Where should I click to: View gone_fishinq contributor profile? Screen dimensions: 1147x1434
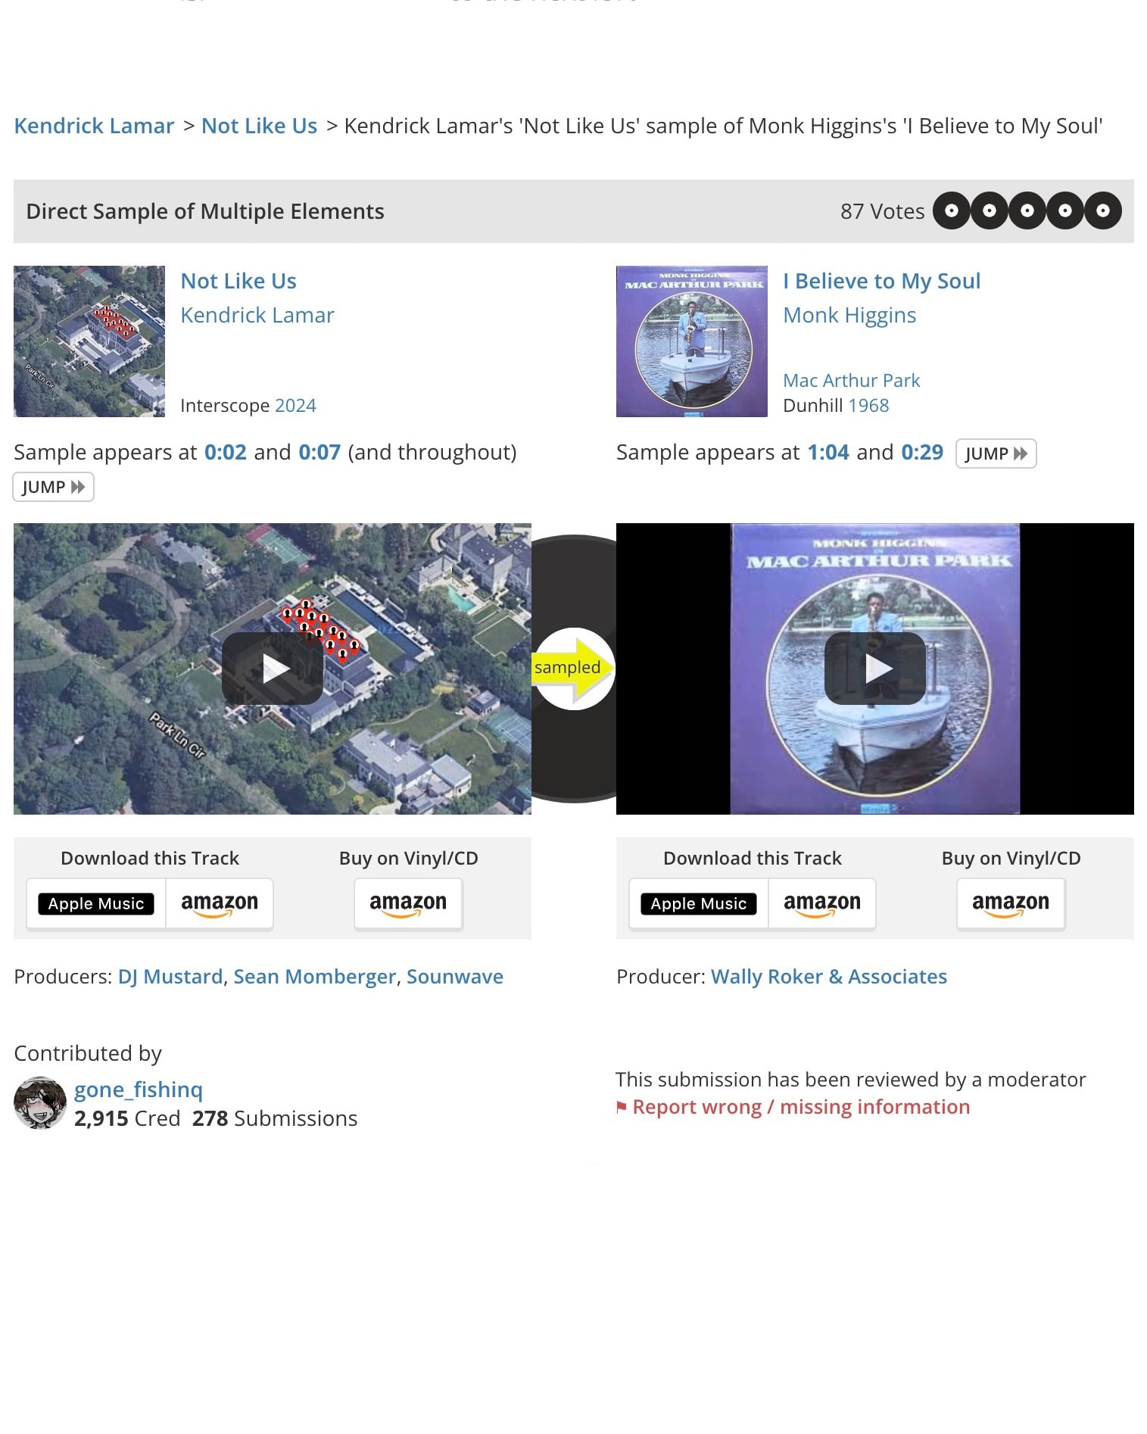tap(139, 1090)
